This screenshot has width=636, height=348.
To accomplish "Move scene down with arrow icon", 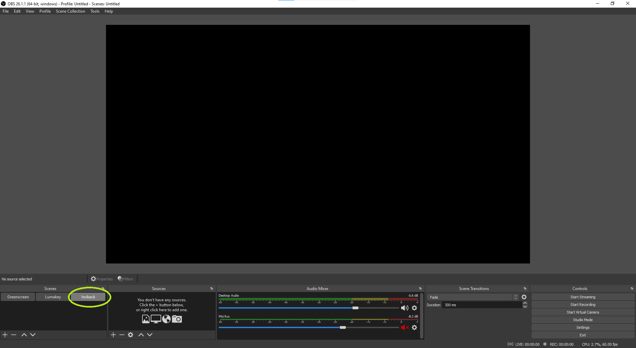I will 33,335.
